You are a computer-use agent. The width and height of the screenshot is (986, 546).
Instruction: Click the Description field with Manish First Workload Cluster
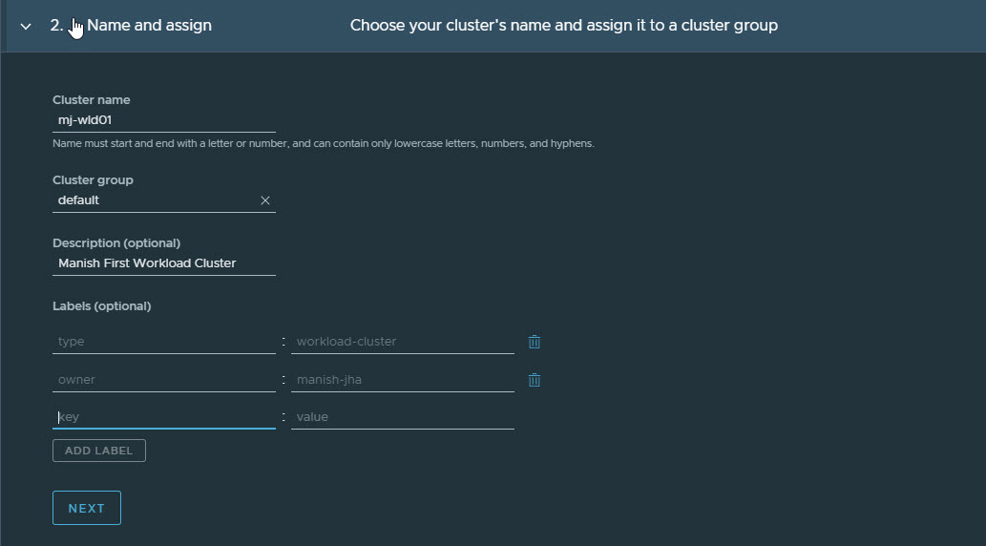(x=163, y=263)
